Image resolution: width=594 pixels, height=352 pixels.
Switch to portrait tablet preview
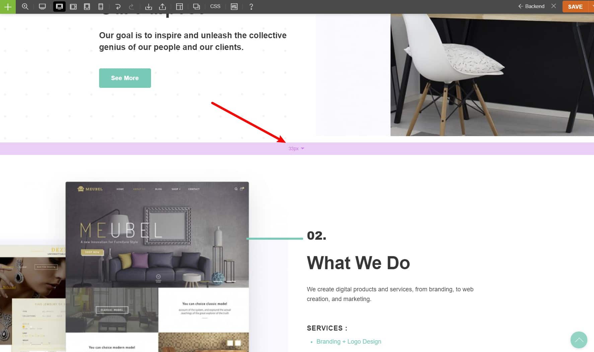87,6
